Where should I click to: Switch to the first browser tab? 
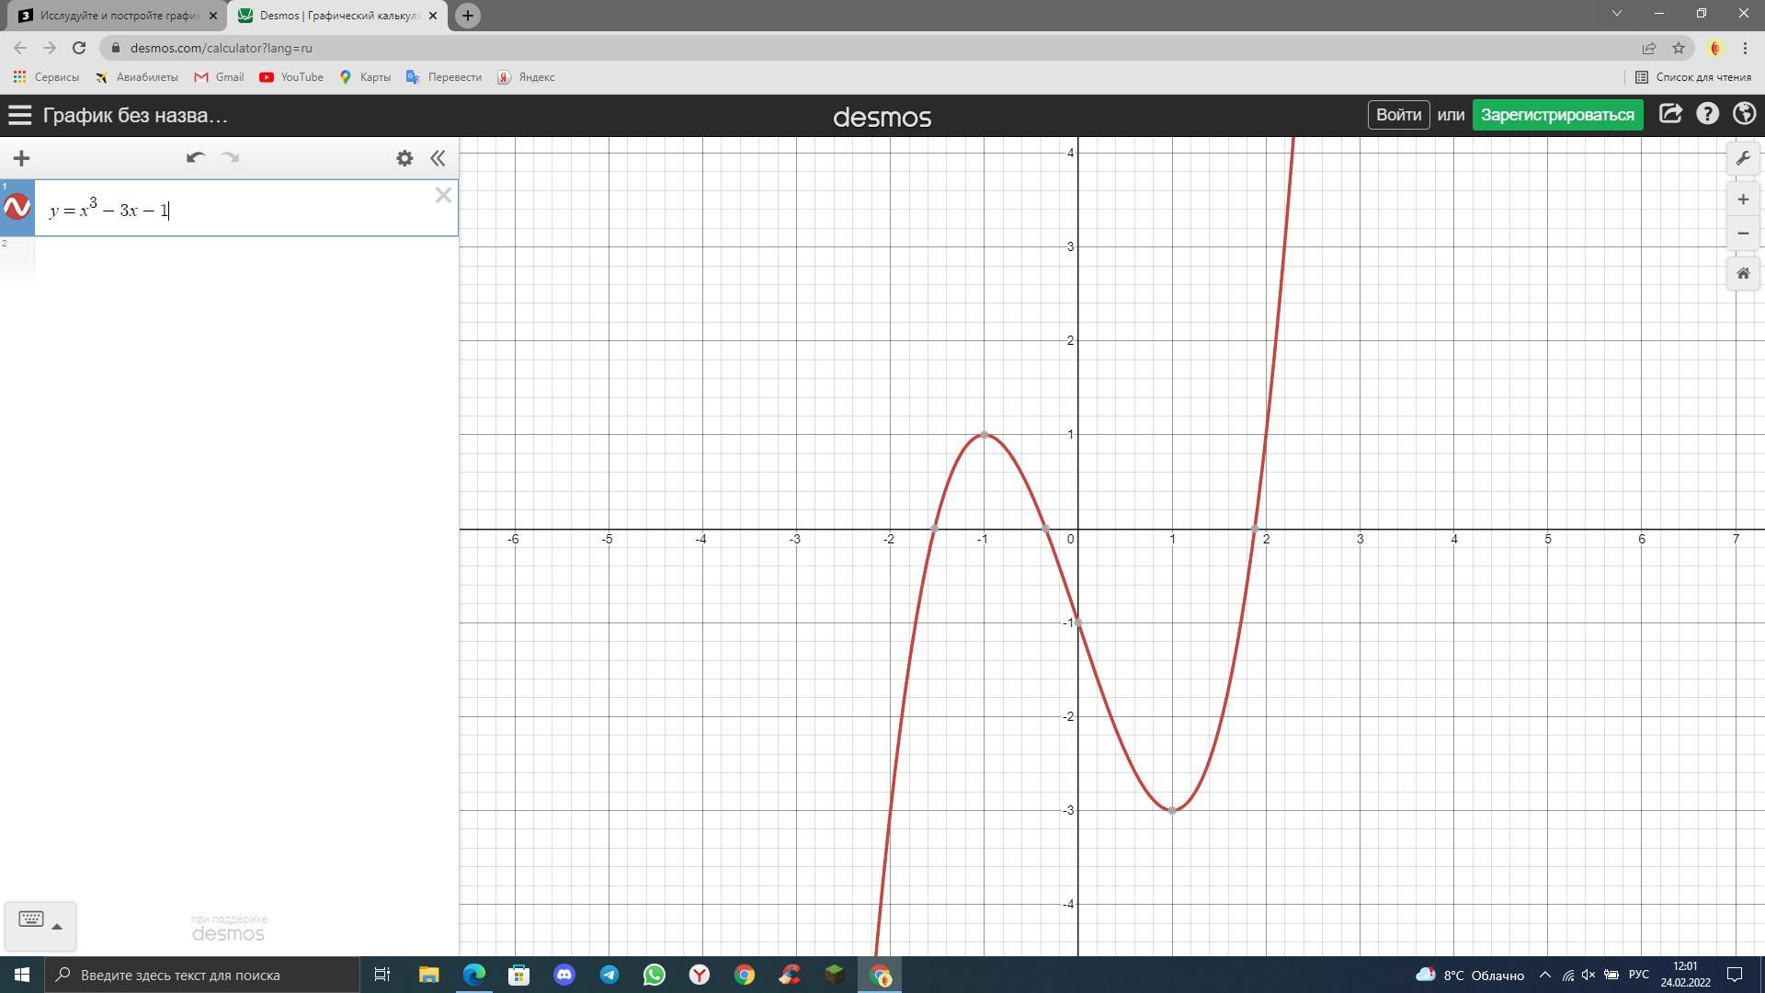[115, 16]
